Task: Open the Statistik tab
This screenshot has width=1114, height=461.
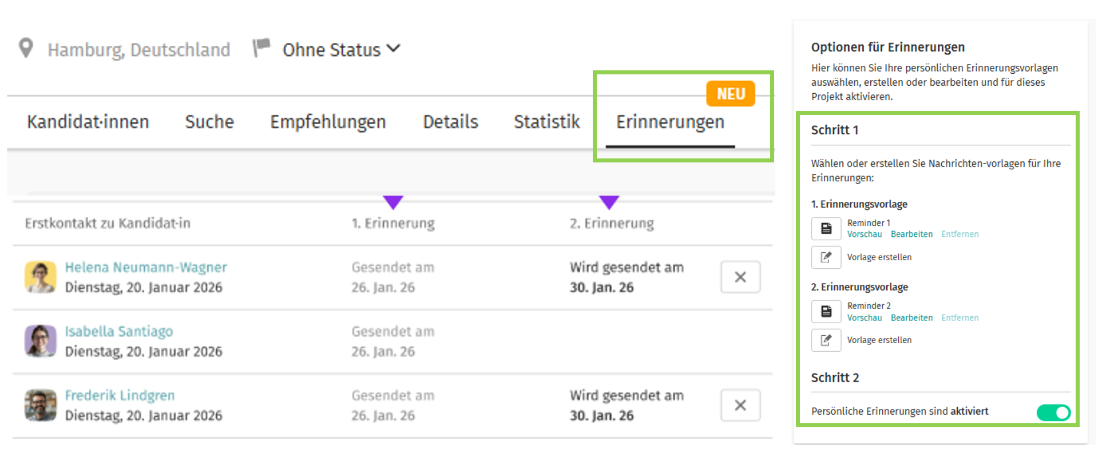Action: point(546,122)
